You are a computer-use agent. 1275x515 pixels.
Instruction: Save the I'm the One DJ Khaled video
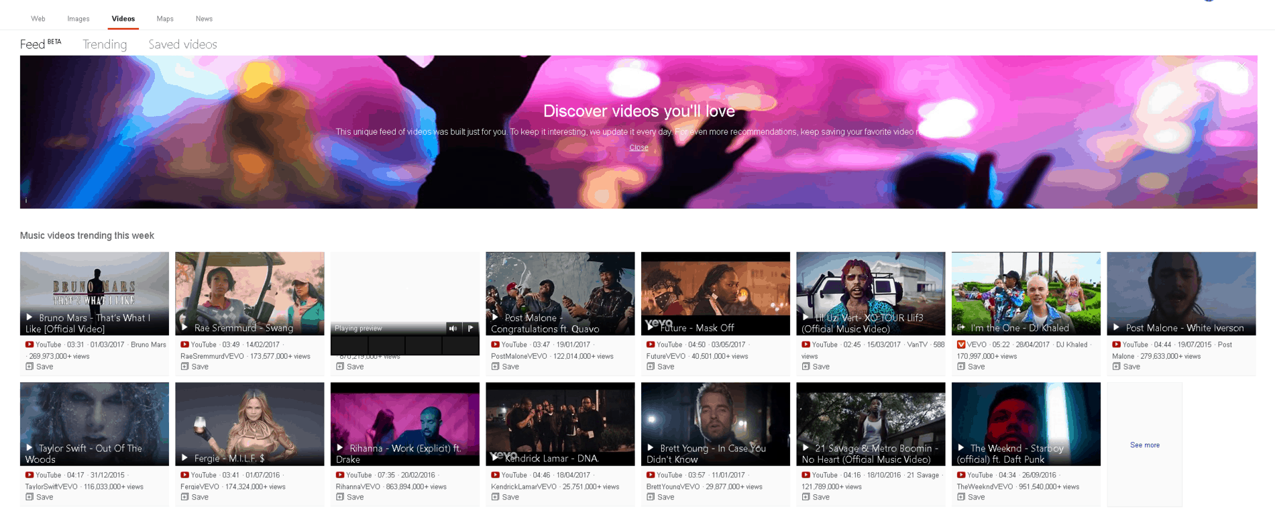coord(971,367)
